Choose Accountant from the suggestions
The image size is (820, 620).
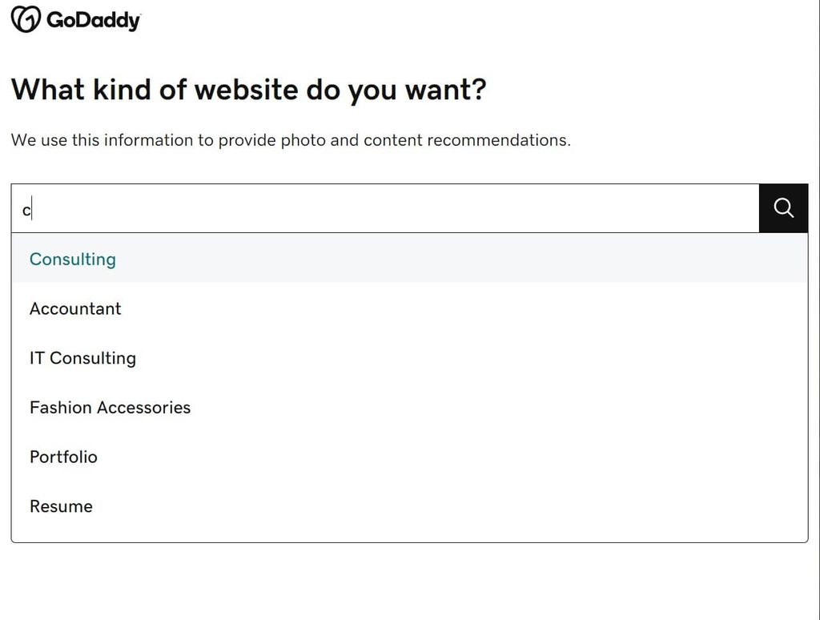[x=75, y=308]
